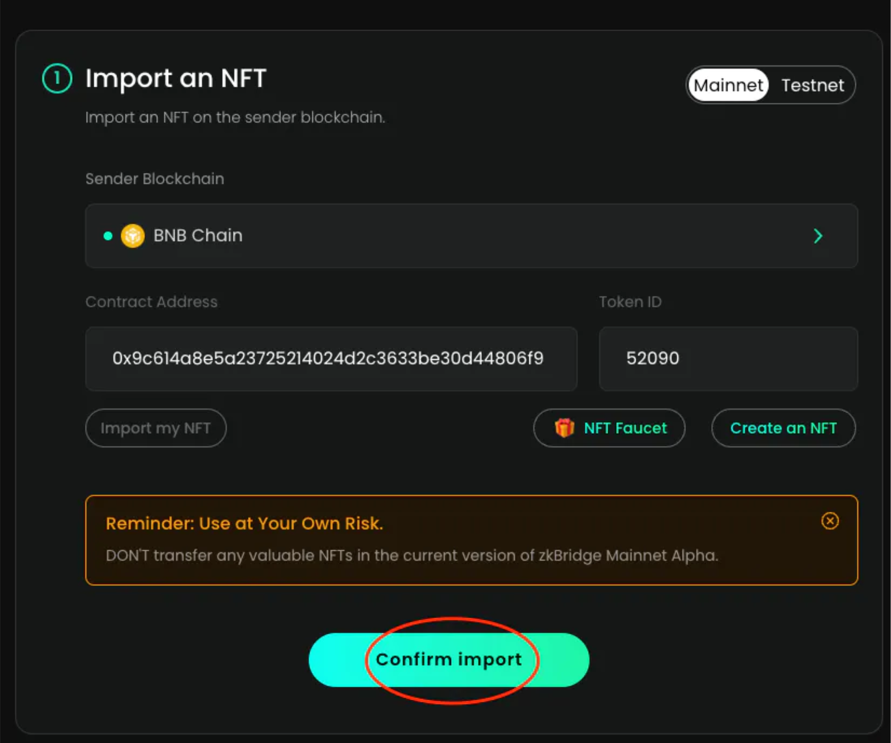891x743 pixels.
Task: Click the DON'T transfer valuable NFTs warning text
Action: tap(412, 555)
